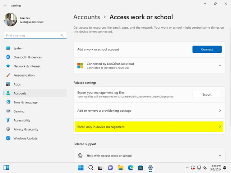The image size is (231, 173).
Task: Minimize the Settings window
Action: 205,4
